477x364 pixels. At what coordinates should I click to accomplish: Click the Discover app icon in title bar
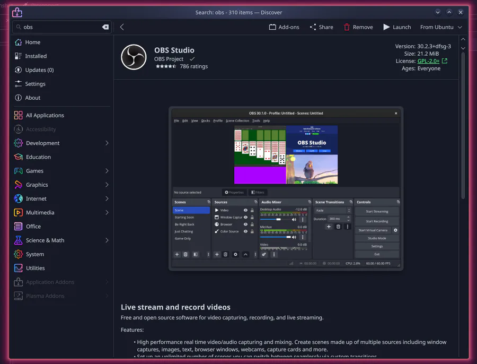tap(17, 13)
